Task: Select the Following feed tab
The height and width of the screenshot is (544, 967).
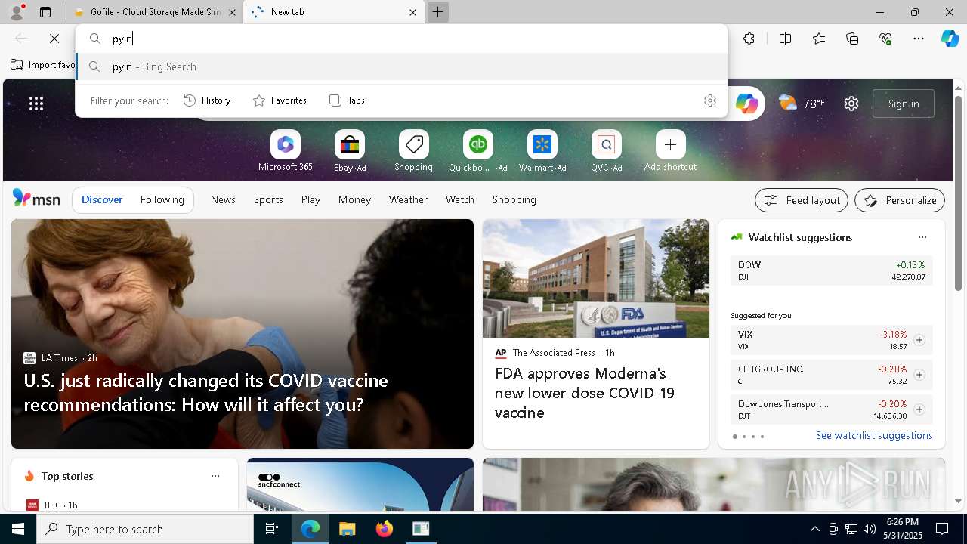Action: point(162,199)
